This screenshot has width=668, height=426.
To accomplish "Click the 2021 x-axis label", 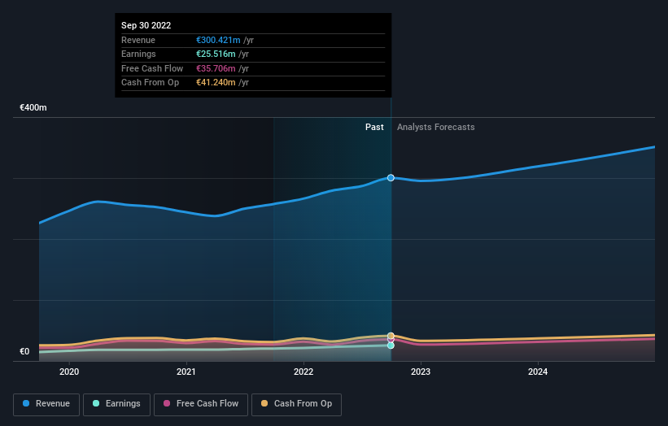I will (186, 372).
